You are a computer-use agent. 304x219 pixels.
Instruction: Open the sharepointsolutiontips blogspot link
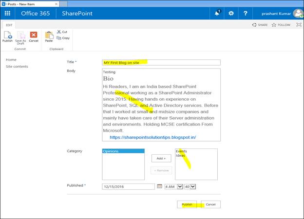(153, 137)
